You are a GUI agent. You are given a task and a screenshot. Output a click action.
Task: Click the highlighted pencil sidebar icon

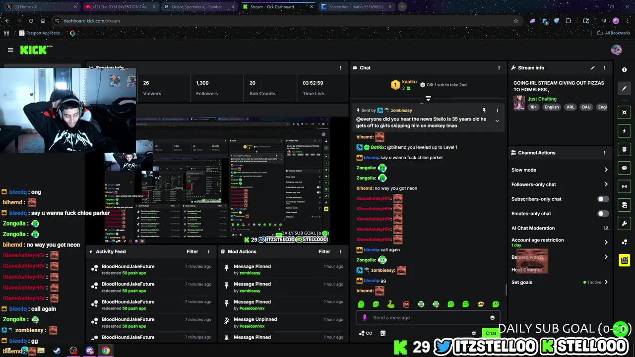625,88
